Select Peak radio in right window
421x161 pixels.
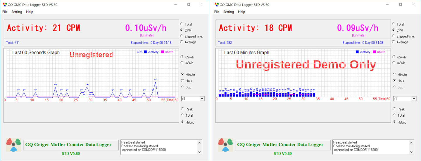tap(394, 109)
